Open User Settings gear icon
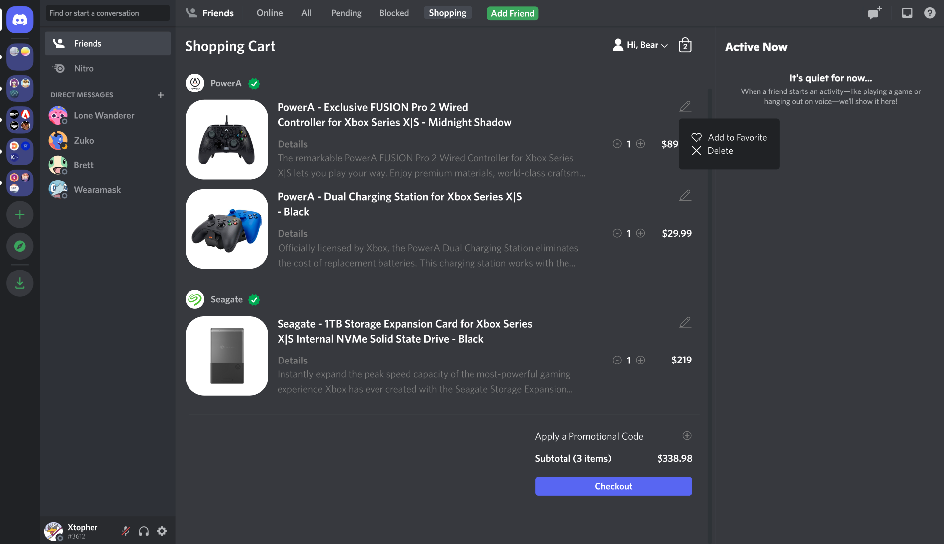The image size is (944, 544). point(162,531)
